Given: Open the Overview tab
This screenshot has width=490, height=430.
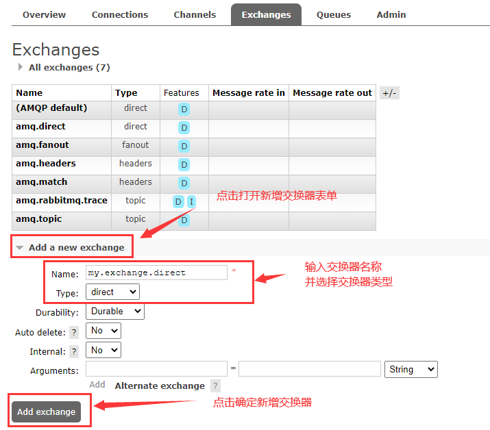Looking at the screenshot, I should tap(44, 14).
